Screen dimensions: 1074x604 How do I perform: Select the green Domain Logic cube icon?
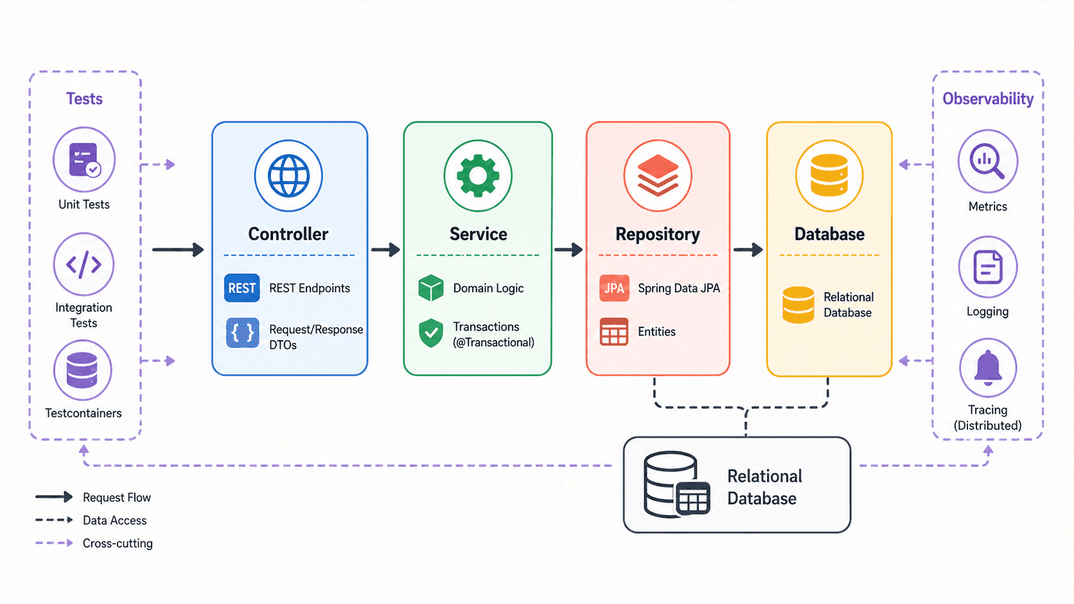click(431, 288)
